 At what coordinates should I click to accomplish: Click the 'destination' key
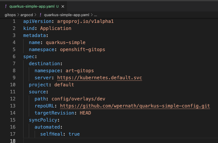click(44, 64)
